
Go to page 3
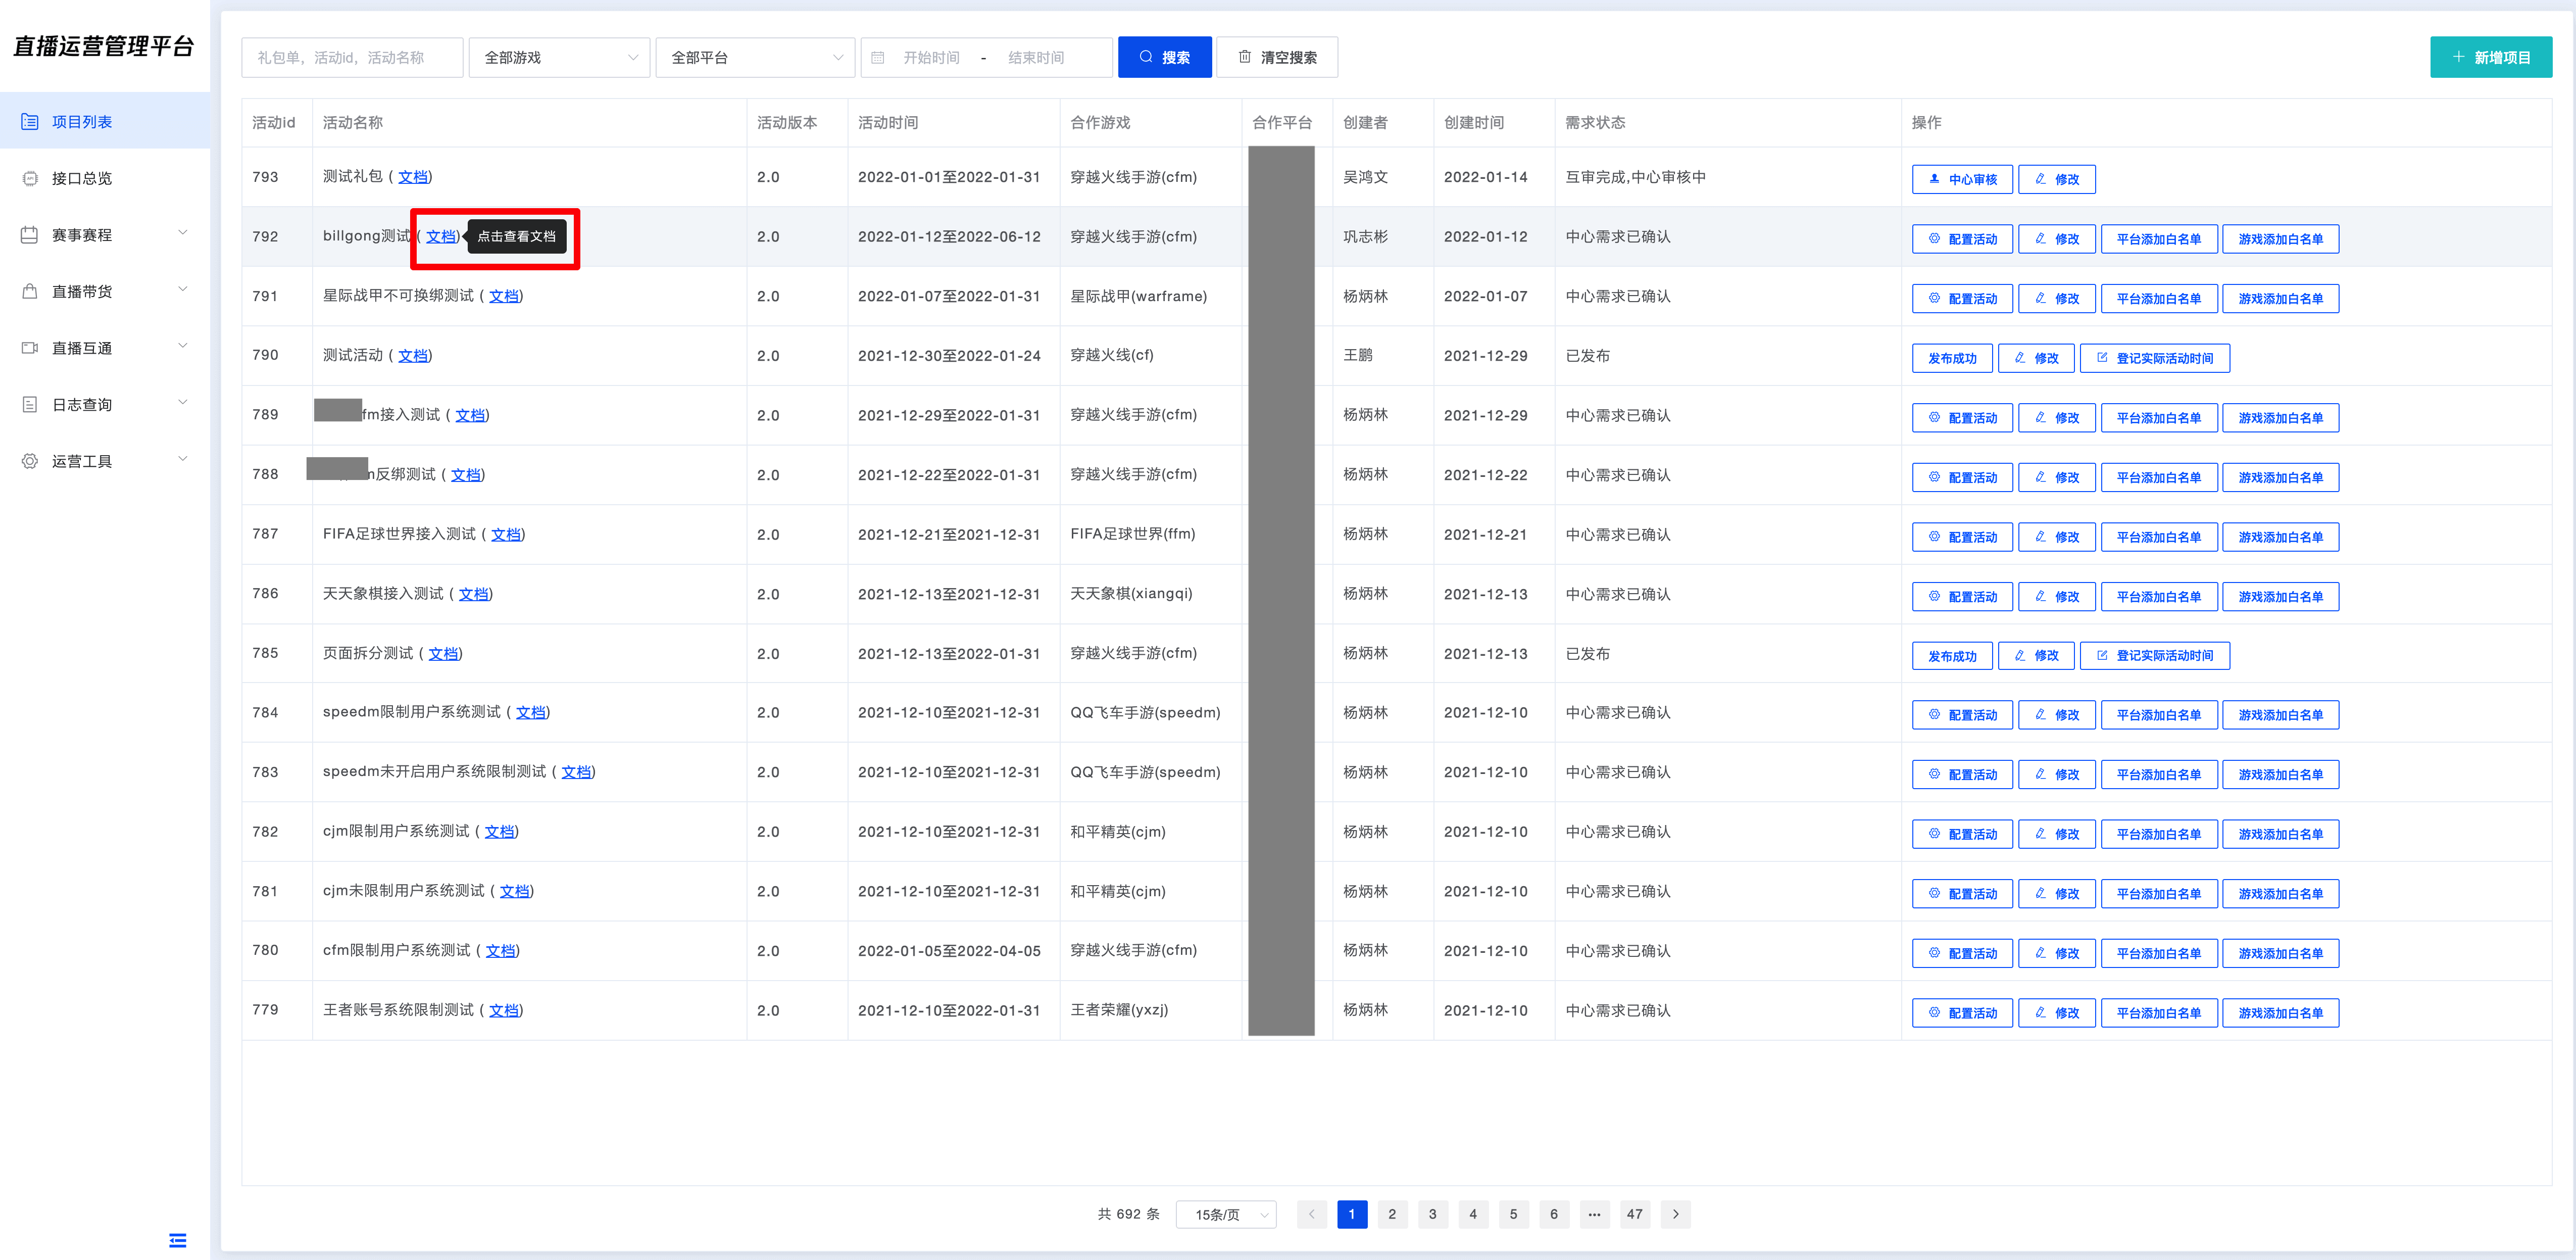pyautogui.click(x=1433, y=1214)
